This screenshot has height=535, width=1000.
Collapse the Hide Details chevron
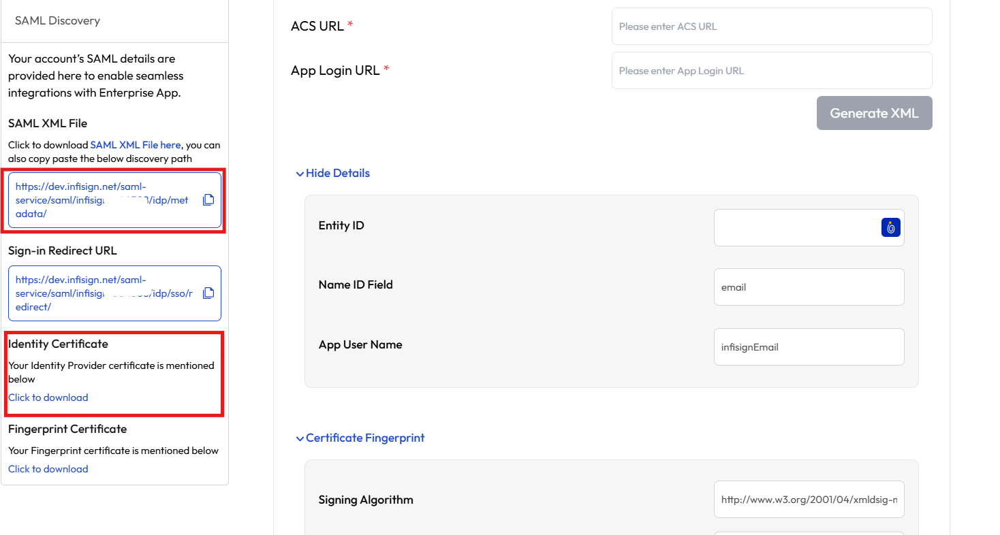(x=300, y=174)
